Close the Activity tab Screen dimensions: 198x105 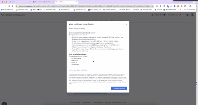(x=77, y=2)
